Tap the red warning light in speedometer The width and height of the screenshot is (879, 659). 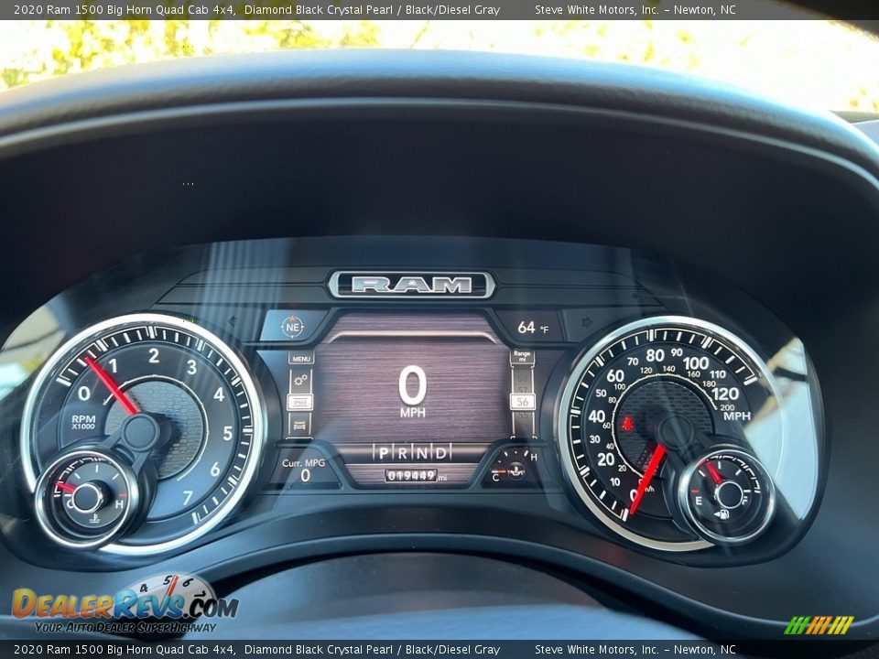(x=626, y=423)
